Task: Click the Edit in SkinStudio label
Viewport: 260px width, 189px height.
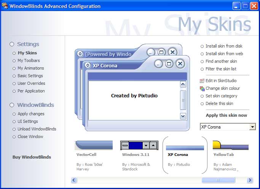Action: point(221,81)
